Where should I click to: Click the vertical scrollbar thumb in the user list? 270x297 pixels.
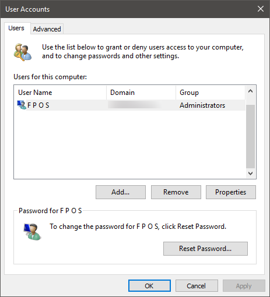(250, 136)
